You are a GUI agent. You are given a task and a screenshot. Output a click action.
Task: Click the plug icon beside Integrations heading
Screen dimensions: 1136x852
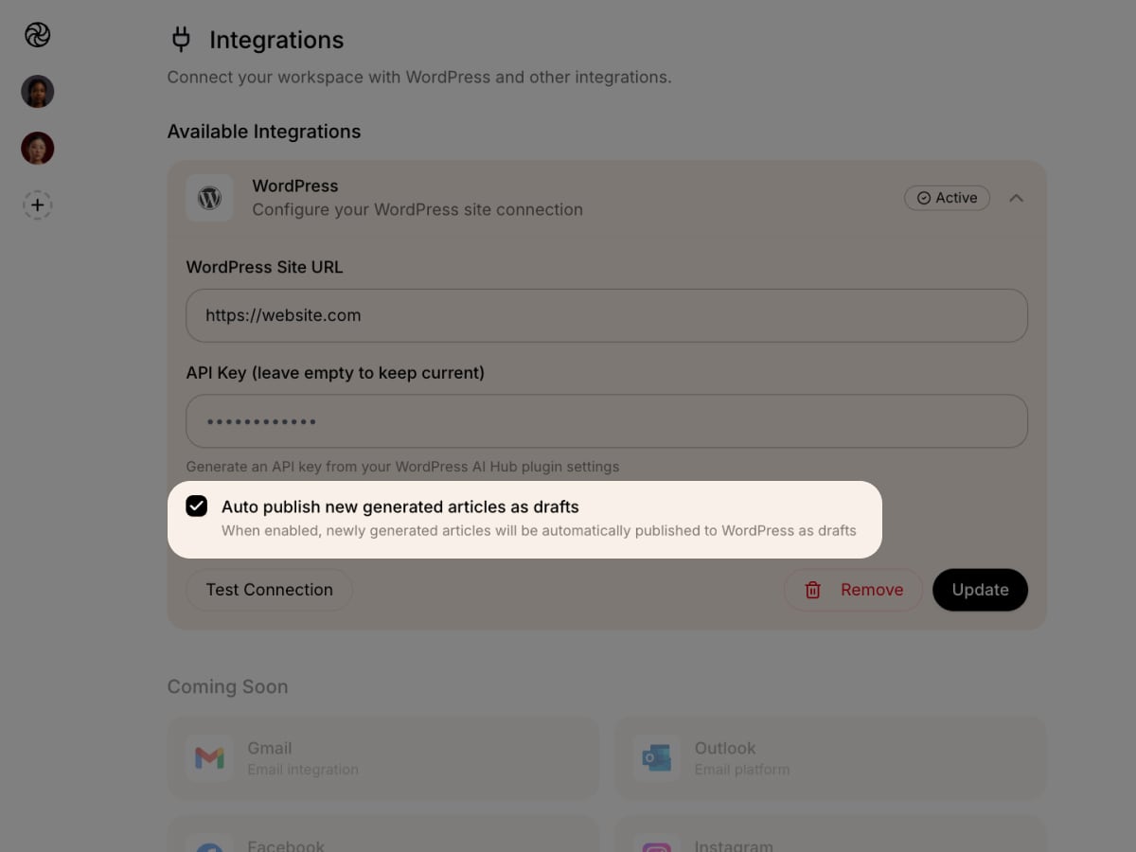180,39
